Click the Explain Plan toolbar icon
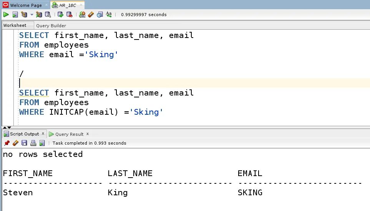The width and height of the screenshot is (370, 211). coord(24,15)
